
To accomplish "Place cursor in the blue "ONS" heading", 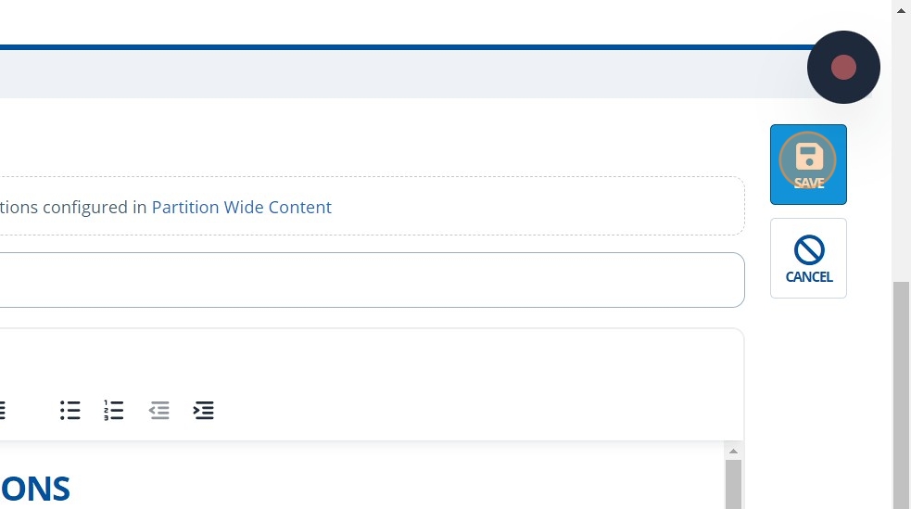I will point(35,489).
